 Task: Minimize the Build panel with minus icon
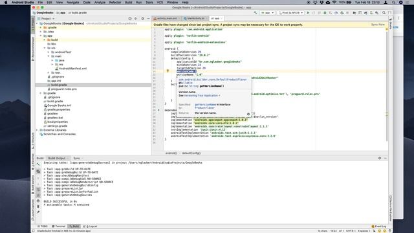pyautogui.click(x=386, y=158)
